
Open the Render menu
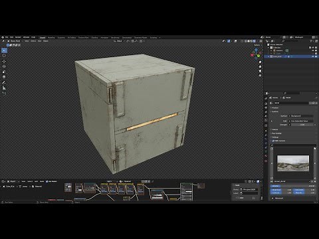[18, 37]
